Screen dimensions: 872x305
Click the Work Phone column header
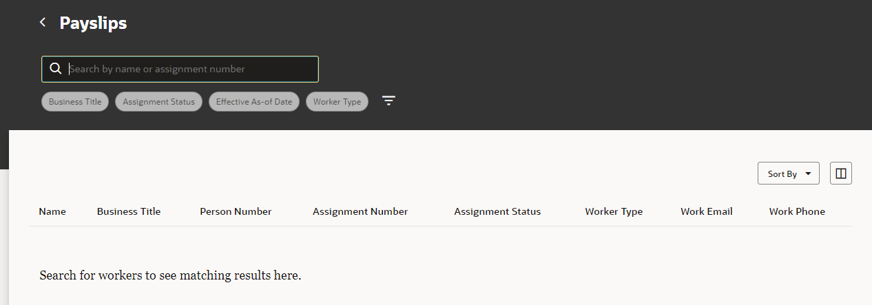click(797, 211)
